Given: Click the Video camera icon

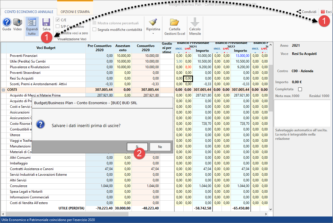Looking at the screenshot, I should point(17,22).
